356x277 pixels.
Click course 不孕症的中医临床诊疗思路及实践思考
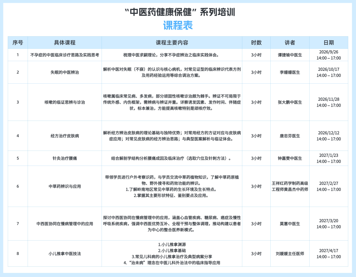[x=65, y=55]
